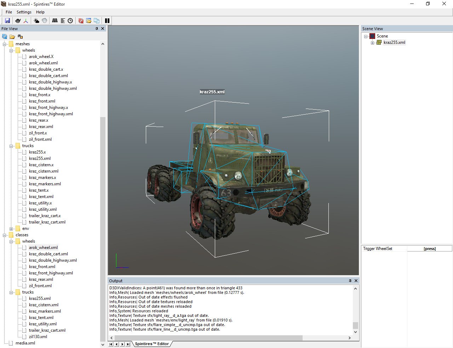This screenshot has height=348, width=453.
Task: Select the media.xml file
Action: [25, 343]
